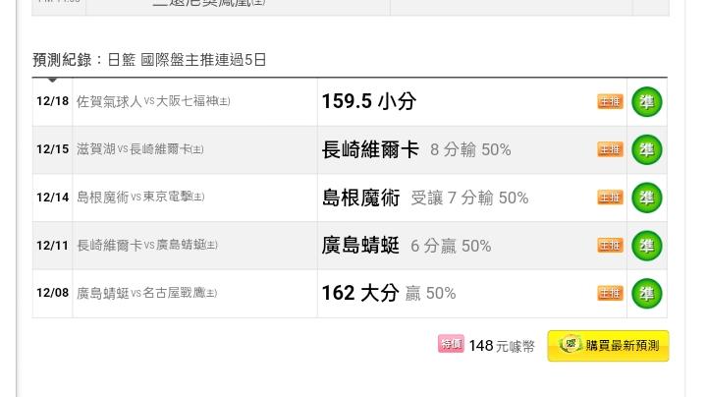The height and width of the screenshot is (397, 707).
Task: Click the orange 主推 tag on 12/15 row
Action: (610, 149)
